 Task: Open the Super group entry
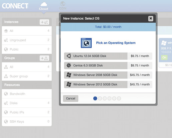point(27,76)
